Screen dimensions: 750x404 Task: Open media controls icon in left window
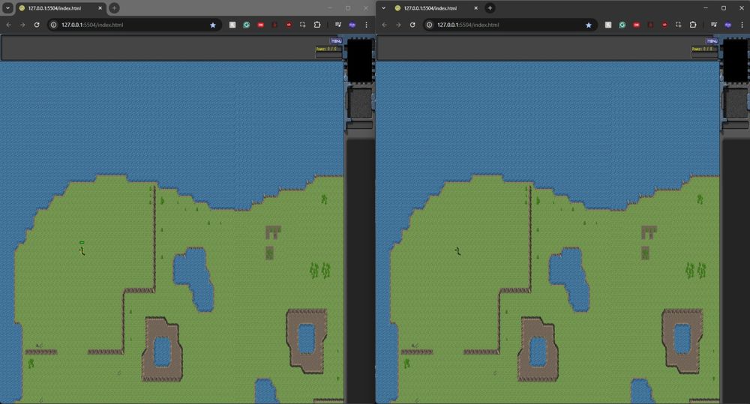pos(338,25)
